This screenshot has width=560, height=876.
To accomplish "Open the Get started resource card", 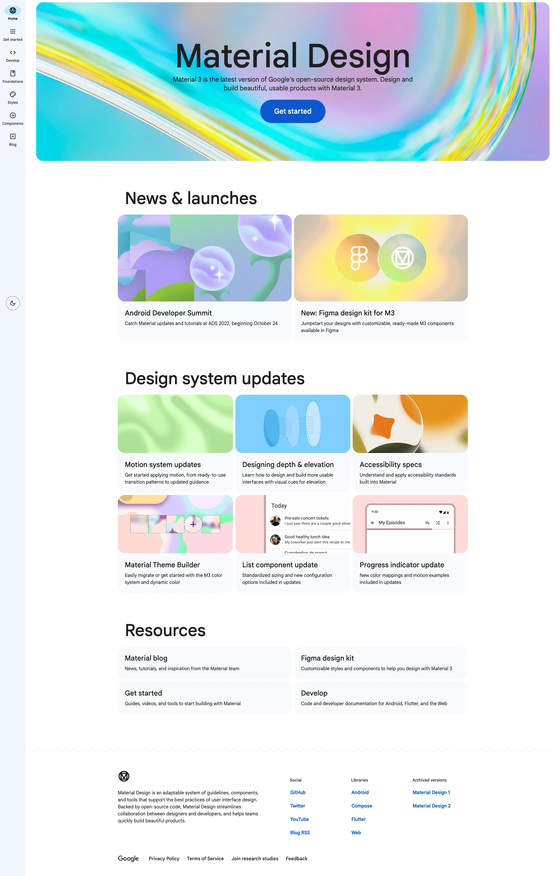I will pos(204,697).
